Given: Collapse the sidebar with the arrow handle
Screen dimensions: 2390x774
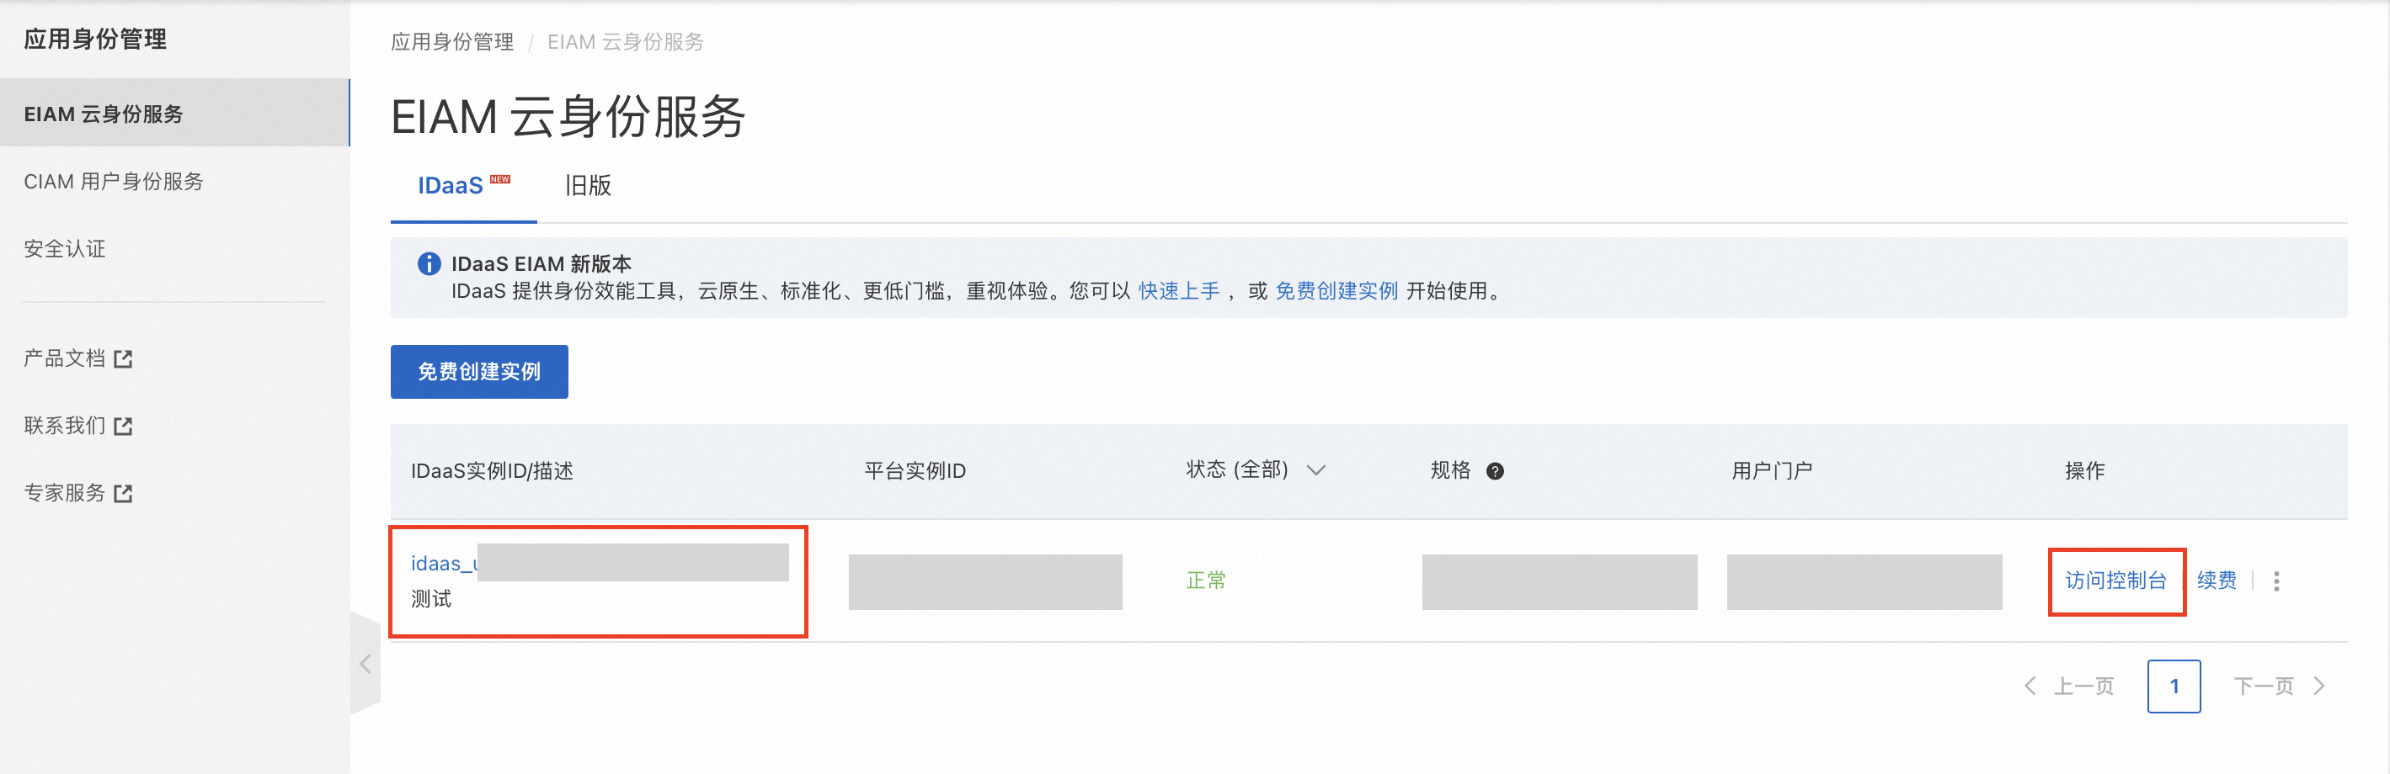Looking at the screenshot, I should pos(365,663).
